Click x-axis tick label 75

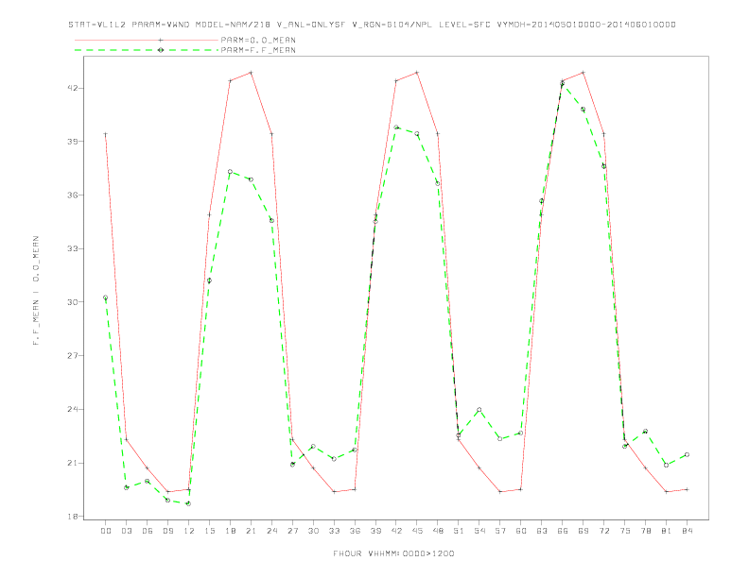(625, 531)
